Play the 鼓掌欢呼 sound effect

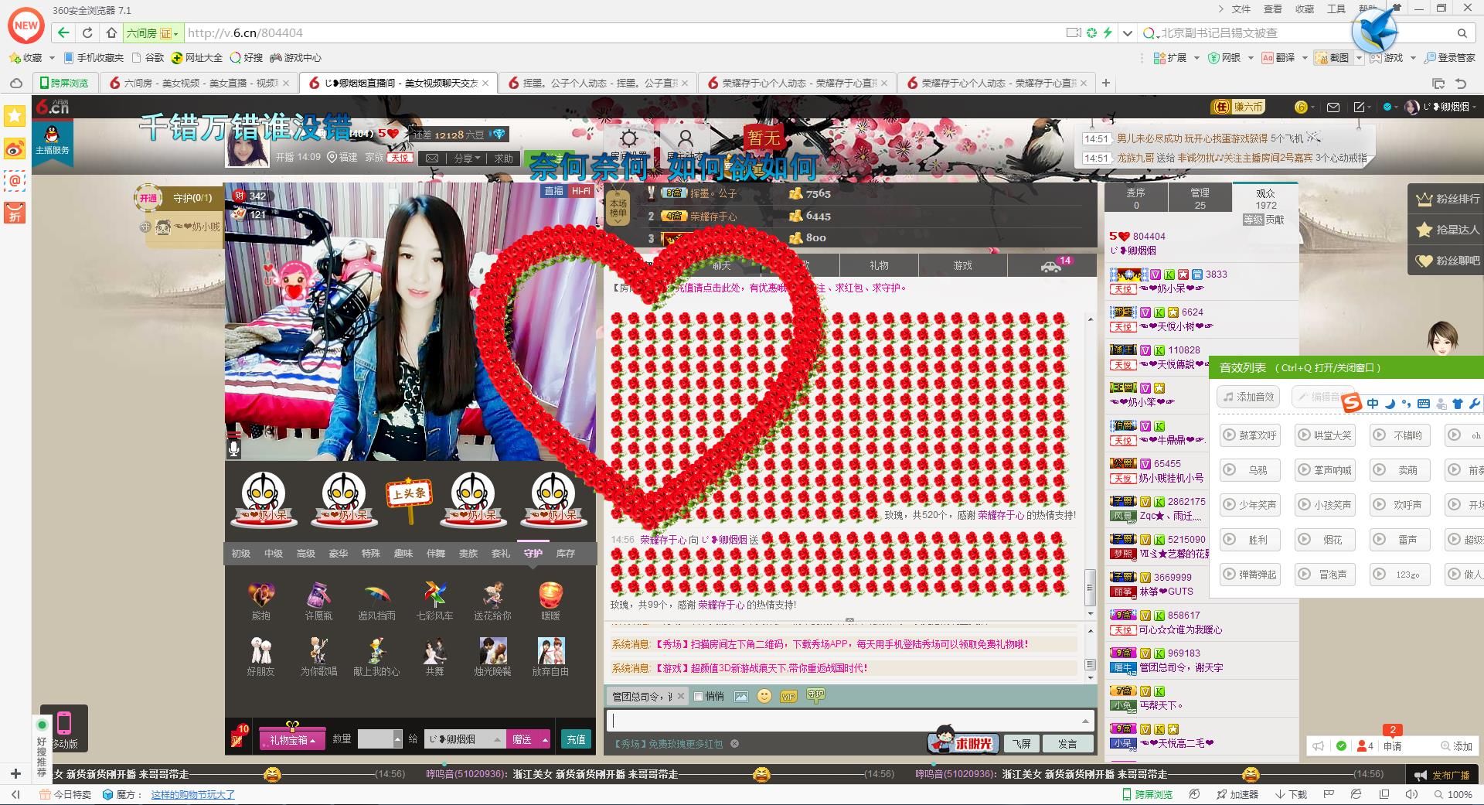pos(1250,435)
